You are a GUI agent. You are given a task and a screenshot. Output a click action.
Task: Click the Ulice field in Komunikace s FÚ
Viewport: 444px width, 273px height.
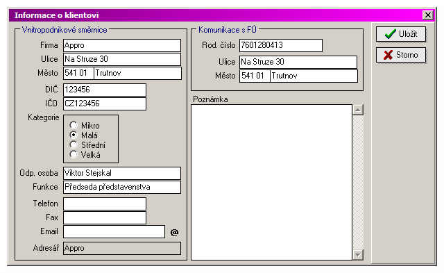[x=298, y=62]
